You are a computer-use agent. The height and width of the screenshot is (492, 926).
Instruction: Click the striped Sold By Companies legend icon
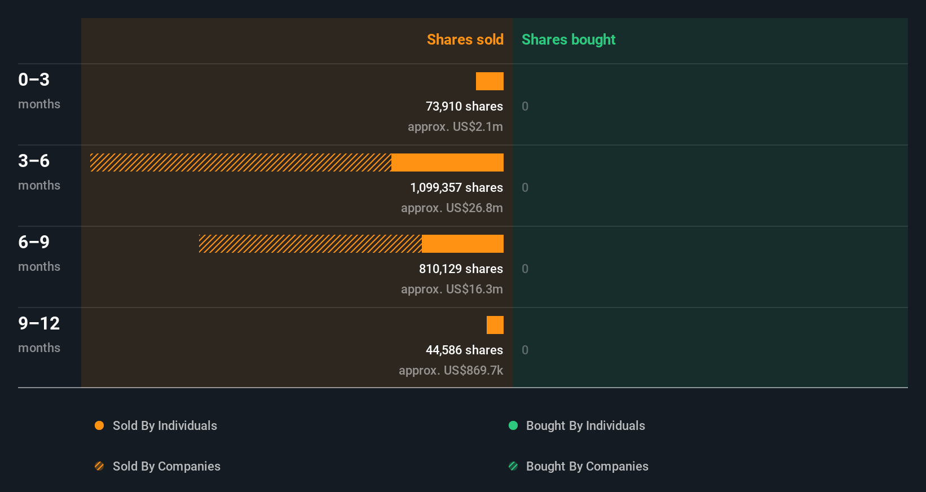point(99,466)
